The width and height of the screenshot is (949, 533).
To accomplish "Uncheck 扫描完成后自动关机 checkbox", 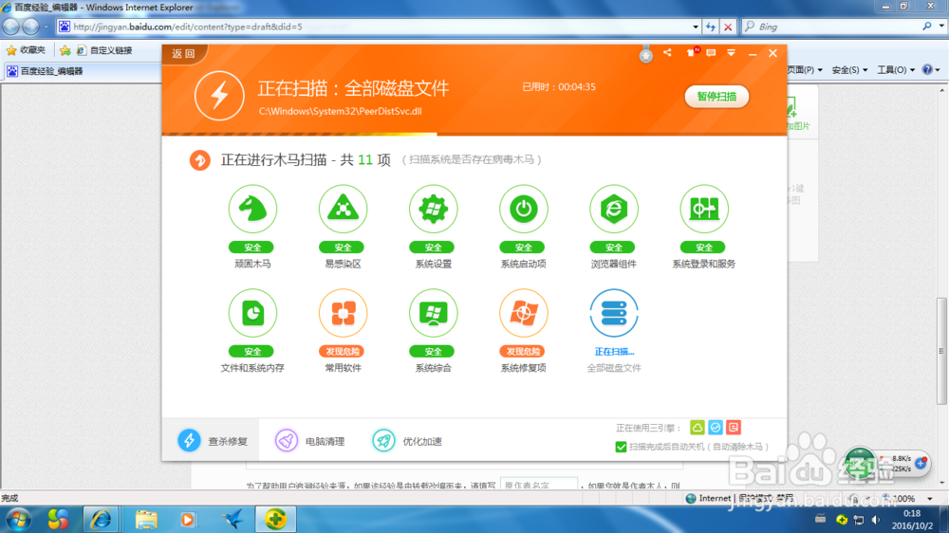I will pyautogui.click(x=621, y=447).
